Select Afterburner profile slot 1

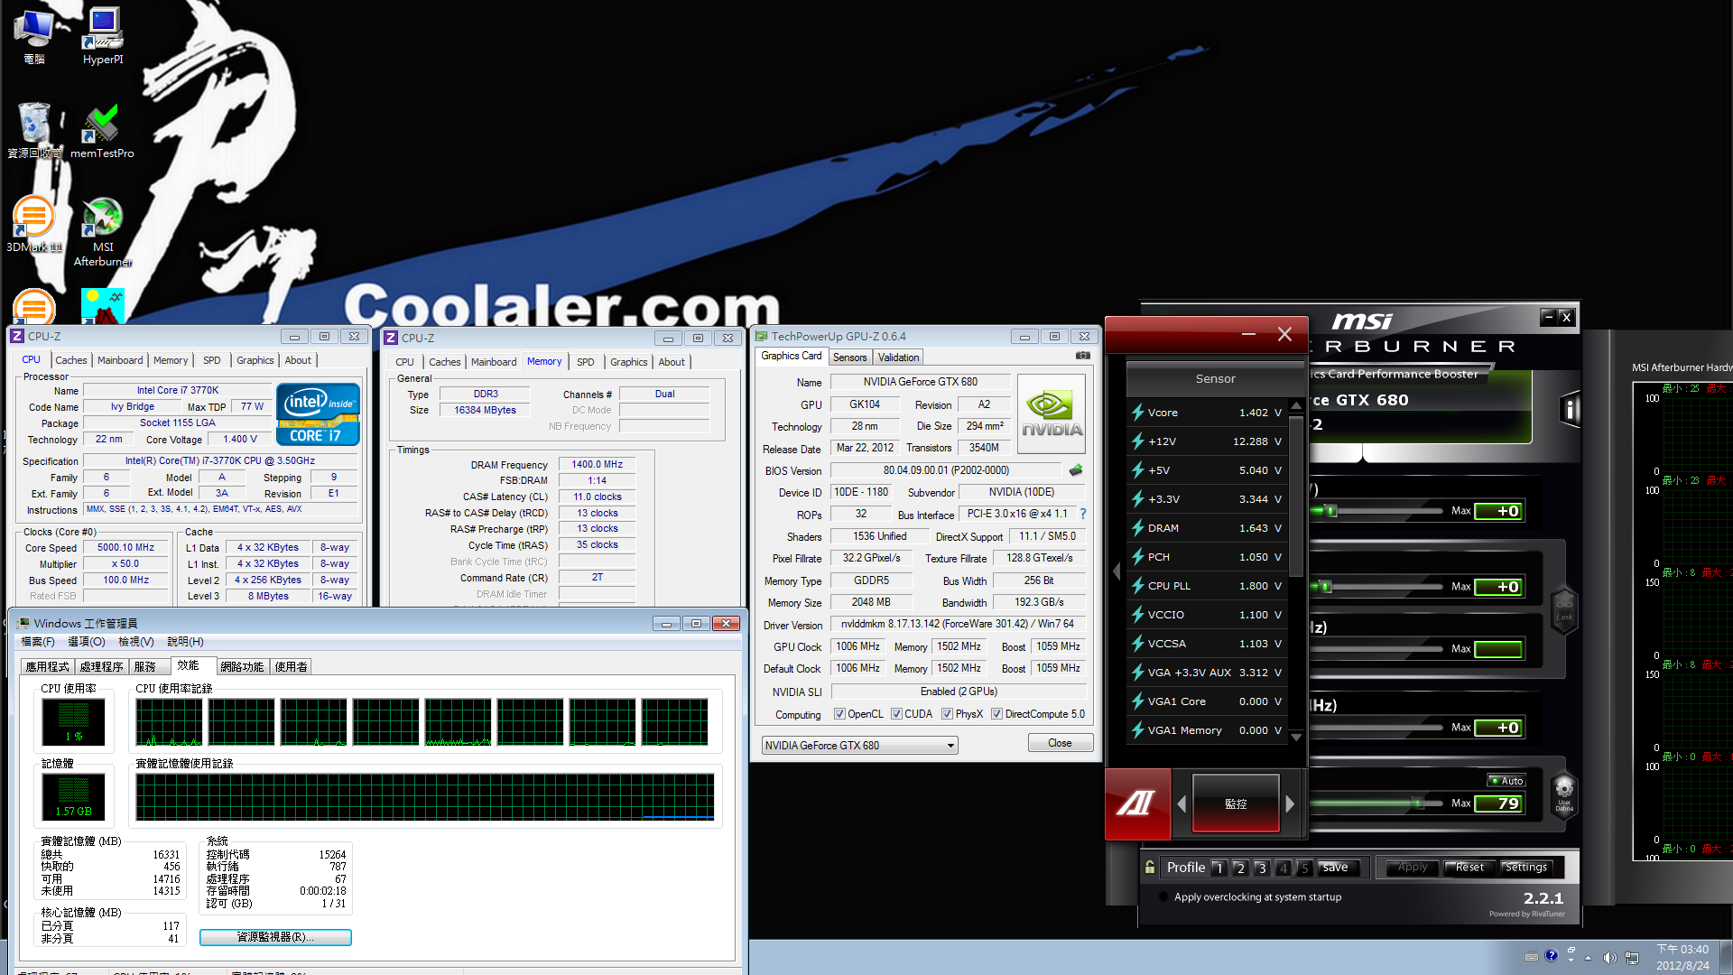coord(1219,868)
